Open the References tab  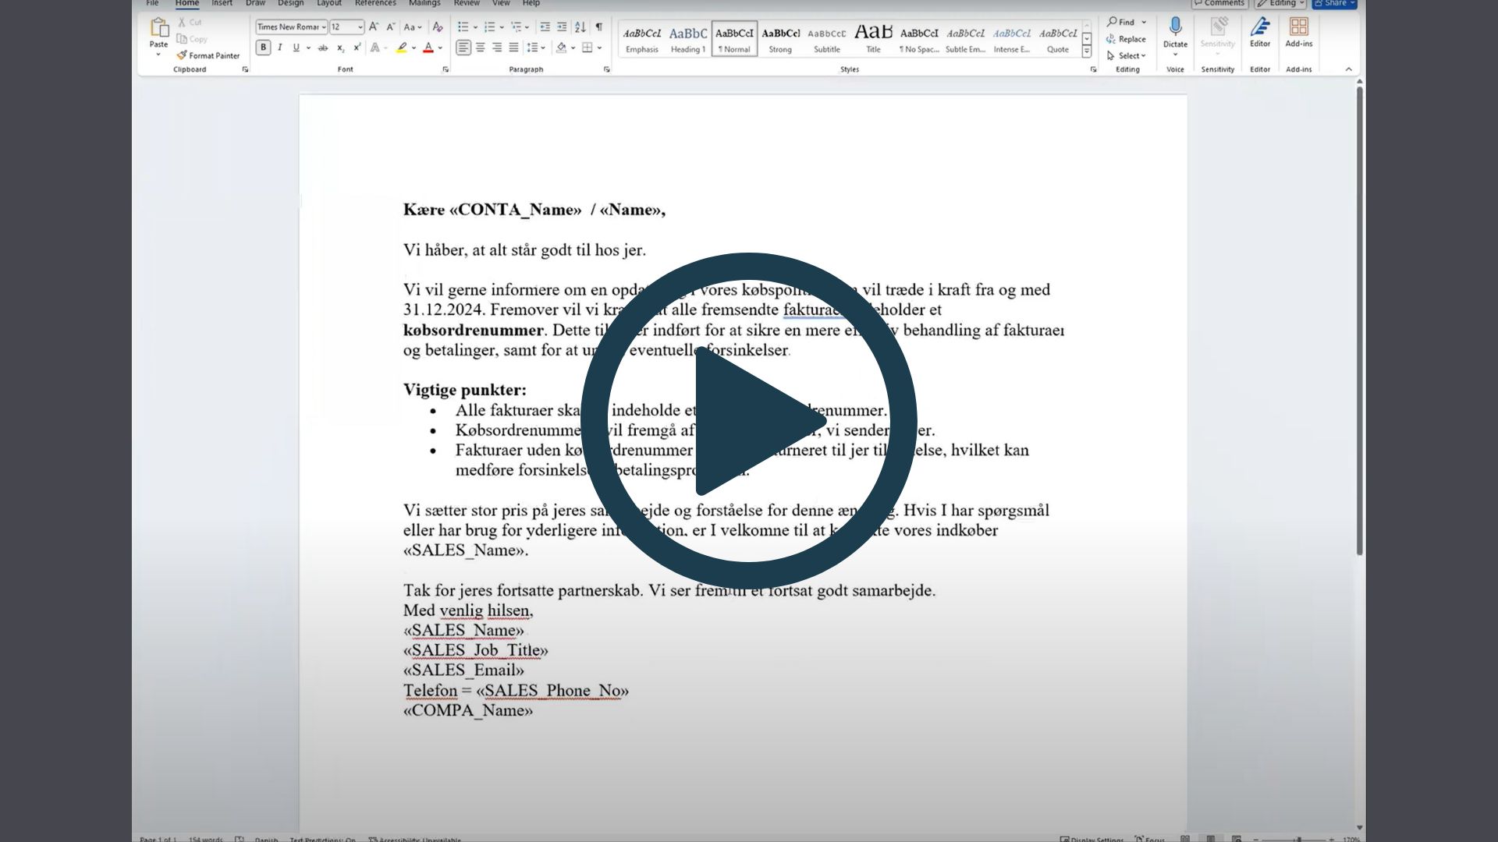coord(375,3)
